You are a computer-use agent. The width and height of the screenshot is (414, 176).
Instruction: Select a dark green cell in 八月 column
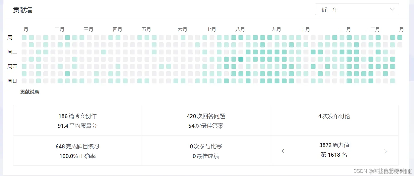(241, 59)
